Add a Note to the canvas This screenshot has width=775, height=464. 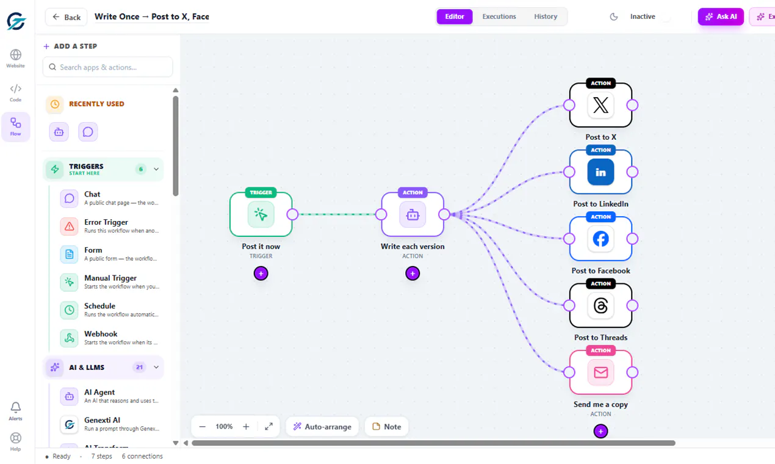coord(387,427)
